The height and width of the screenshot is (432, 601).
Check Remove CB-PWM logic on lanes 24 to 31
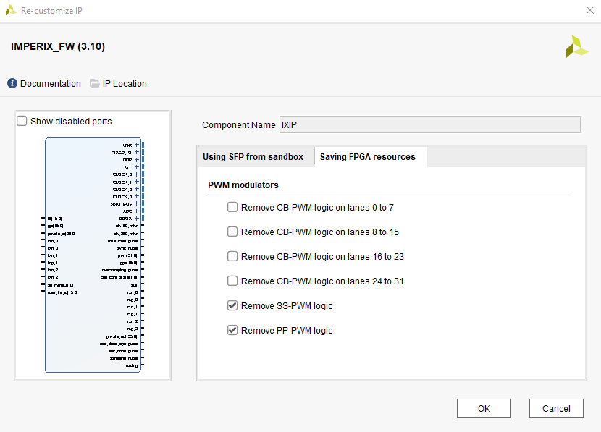point(232,281)
